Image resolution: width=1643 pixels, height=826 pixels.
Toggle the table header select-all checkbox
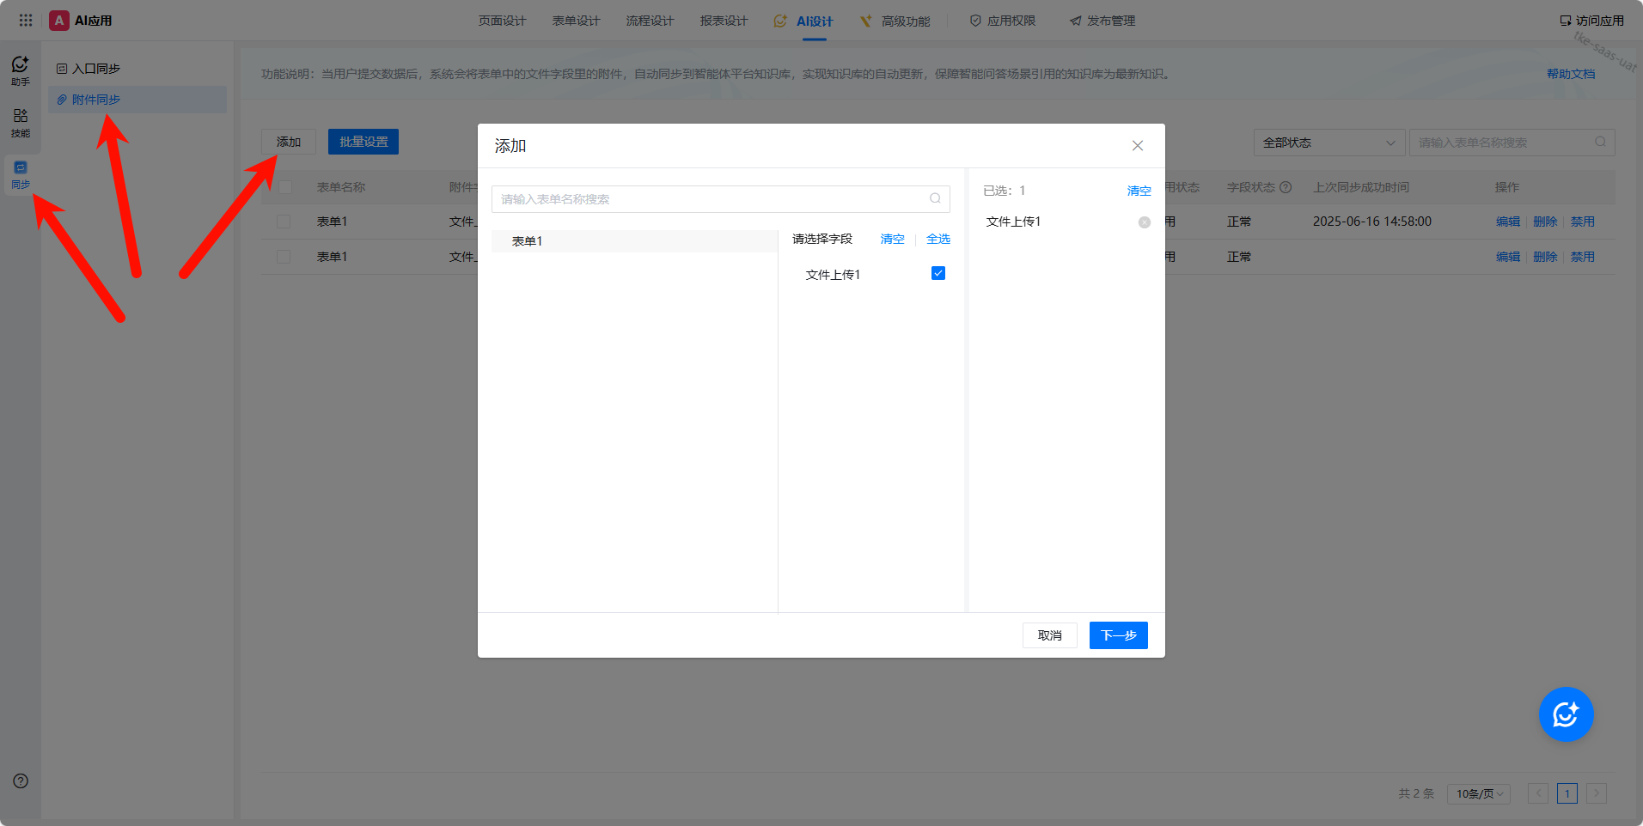coord(285,187)
